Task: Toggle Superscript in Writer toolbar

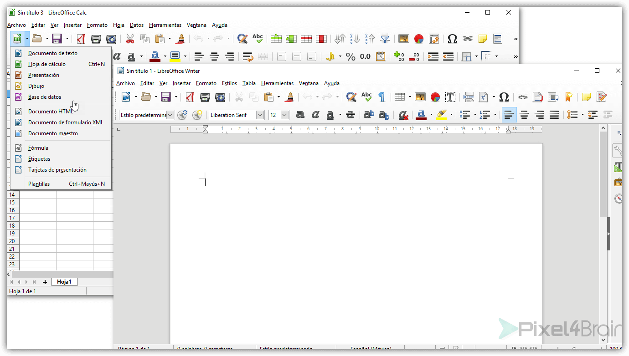Action: (369, 115)
